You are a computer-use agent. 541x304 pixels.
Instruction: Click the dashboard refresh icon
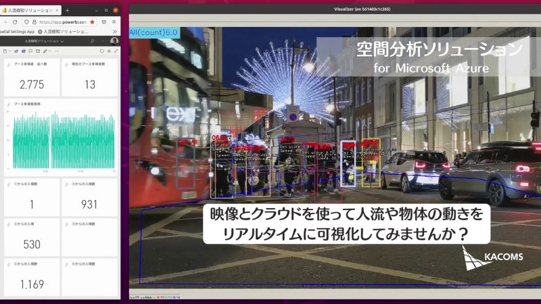tap(102, 51)
